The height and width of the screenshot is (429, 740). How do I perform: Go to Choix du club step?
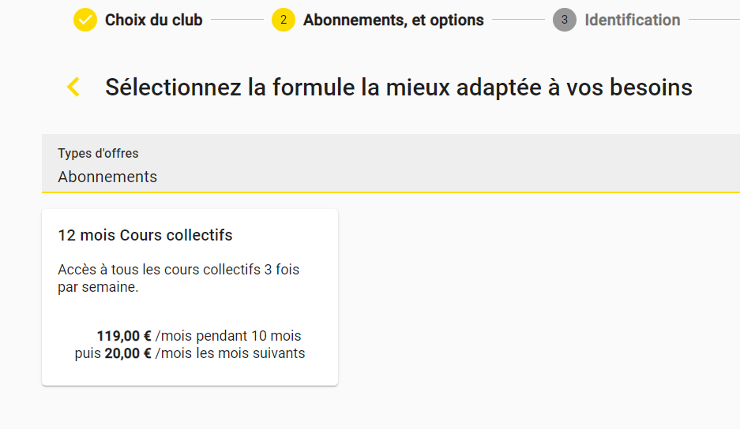click(153, 20)
